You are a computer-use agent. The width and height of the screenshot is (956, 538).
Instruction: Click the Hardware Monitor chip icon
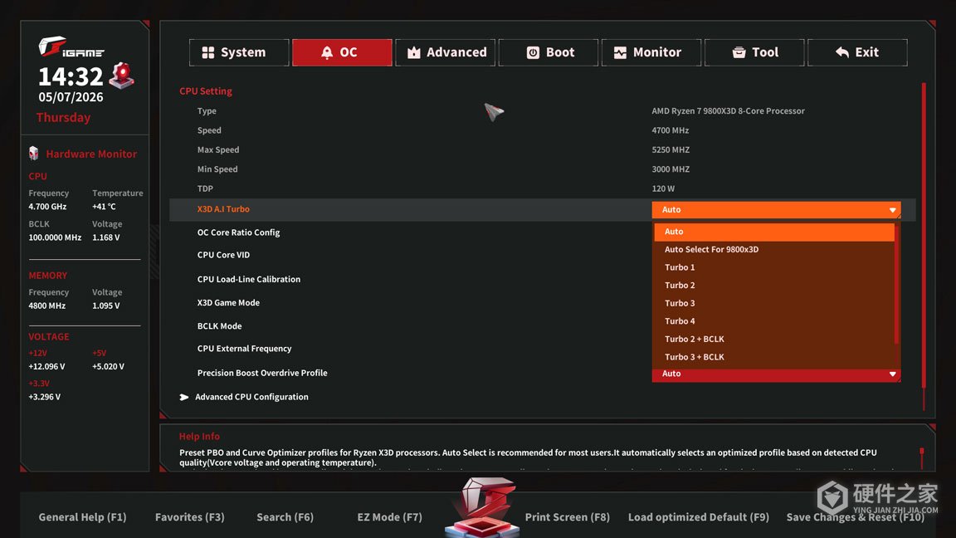[34, 154]
